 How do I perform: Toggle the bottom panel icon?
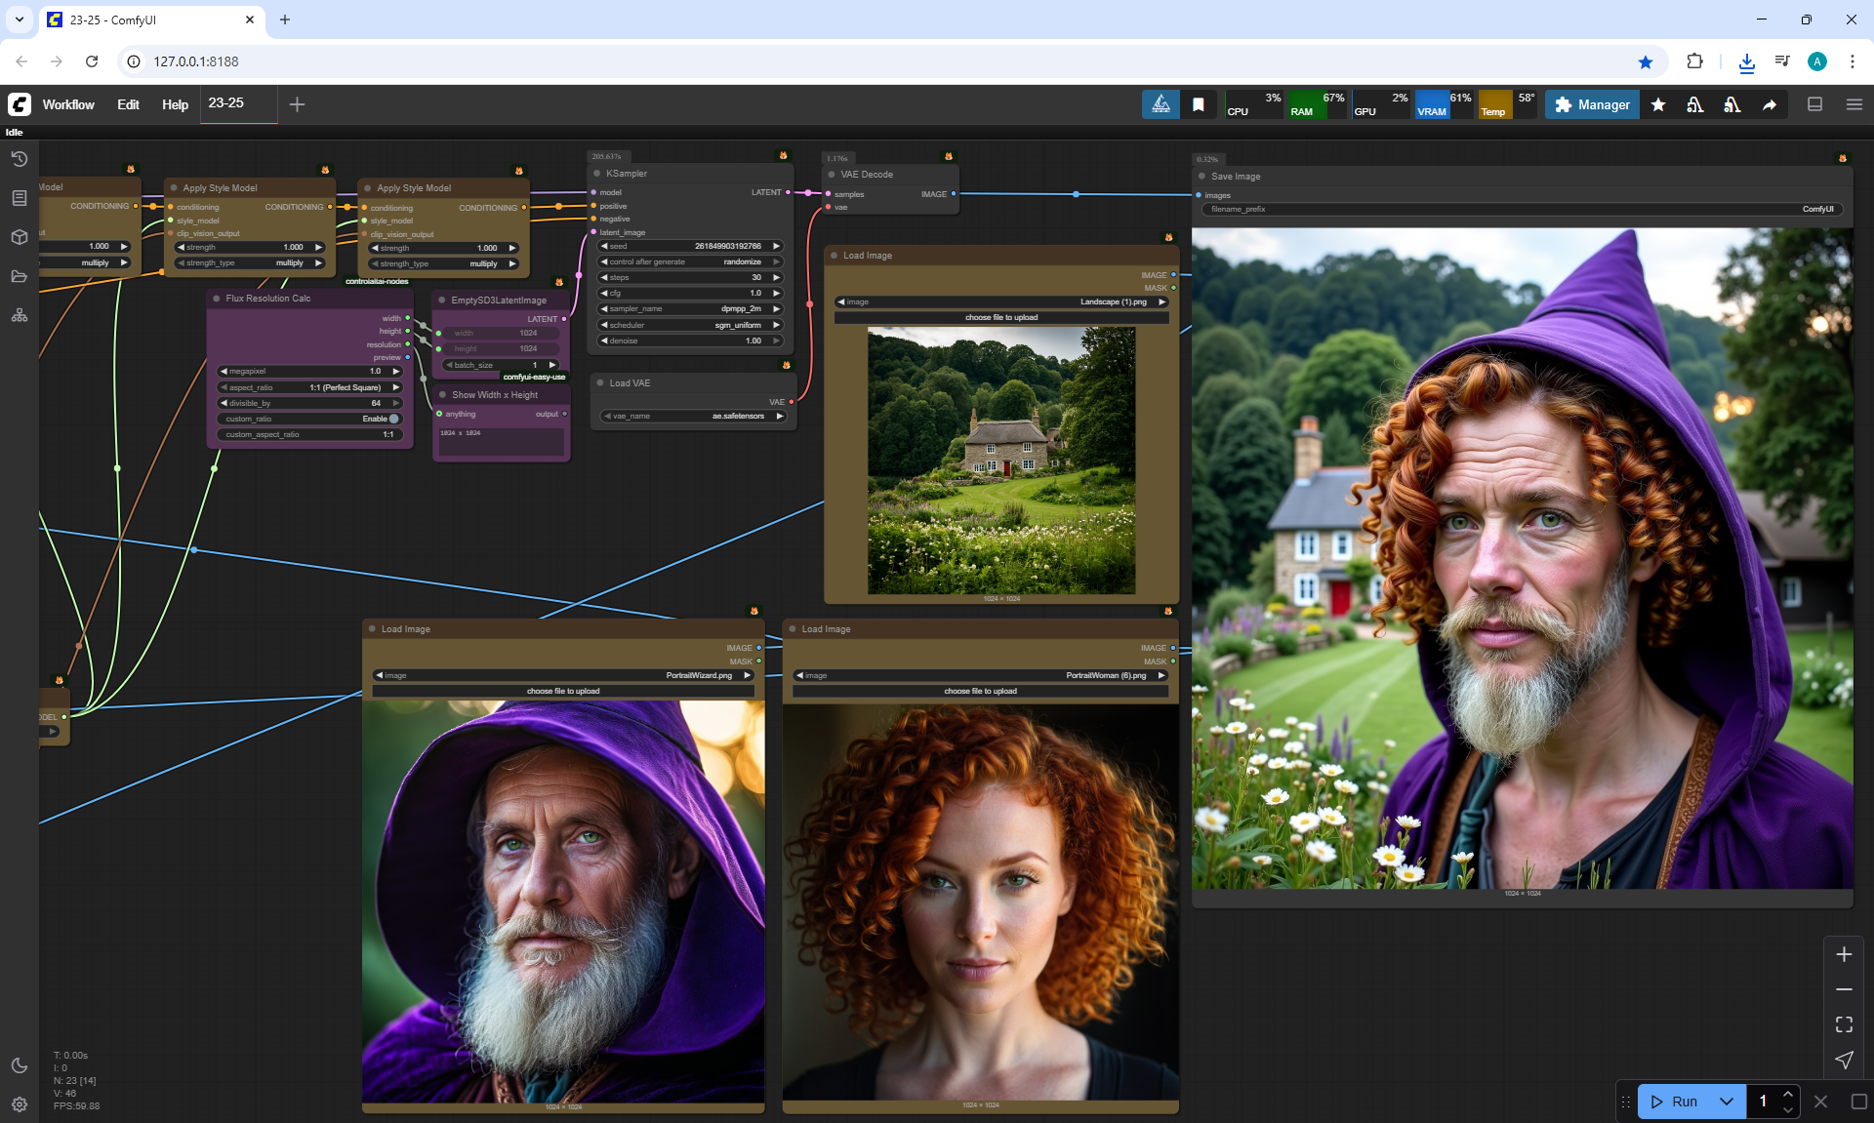coord(1815,104)
